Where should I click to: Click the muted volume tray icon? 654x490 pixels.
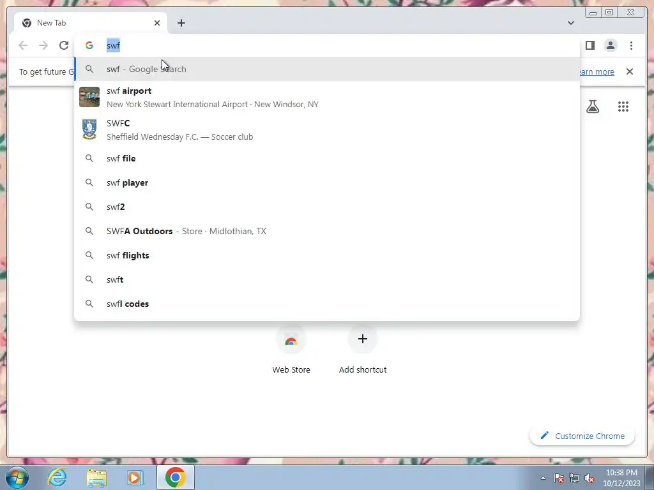click(589, 478)
